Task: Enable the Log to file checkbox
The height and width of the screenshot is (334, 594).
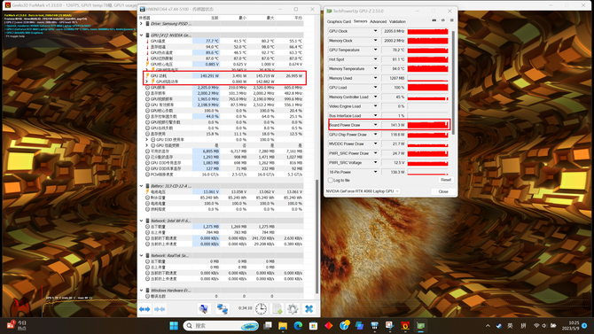Action: click(331, 180)
